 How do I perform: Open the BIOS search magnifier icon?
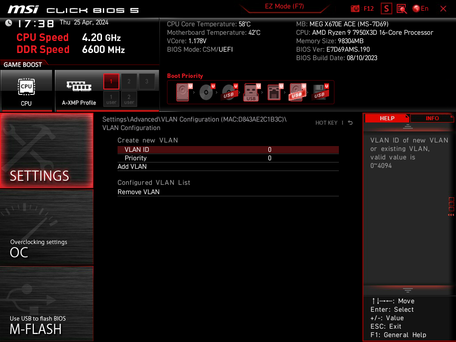[402, 9]
